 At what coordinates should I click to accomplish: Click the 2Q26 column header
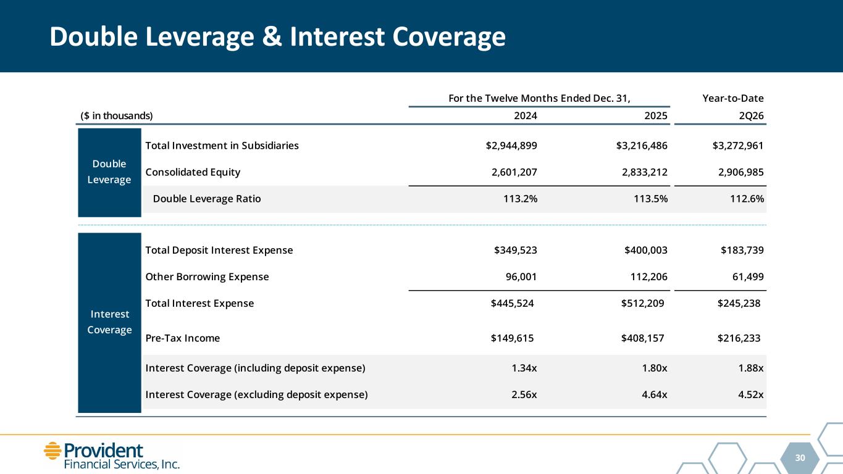click(x=752, y=115)
